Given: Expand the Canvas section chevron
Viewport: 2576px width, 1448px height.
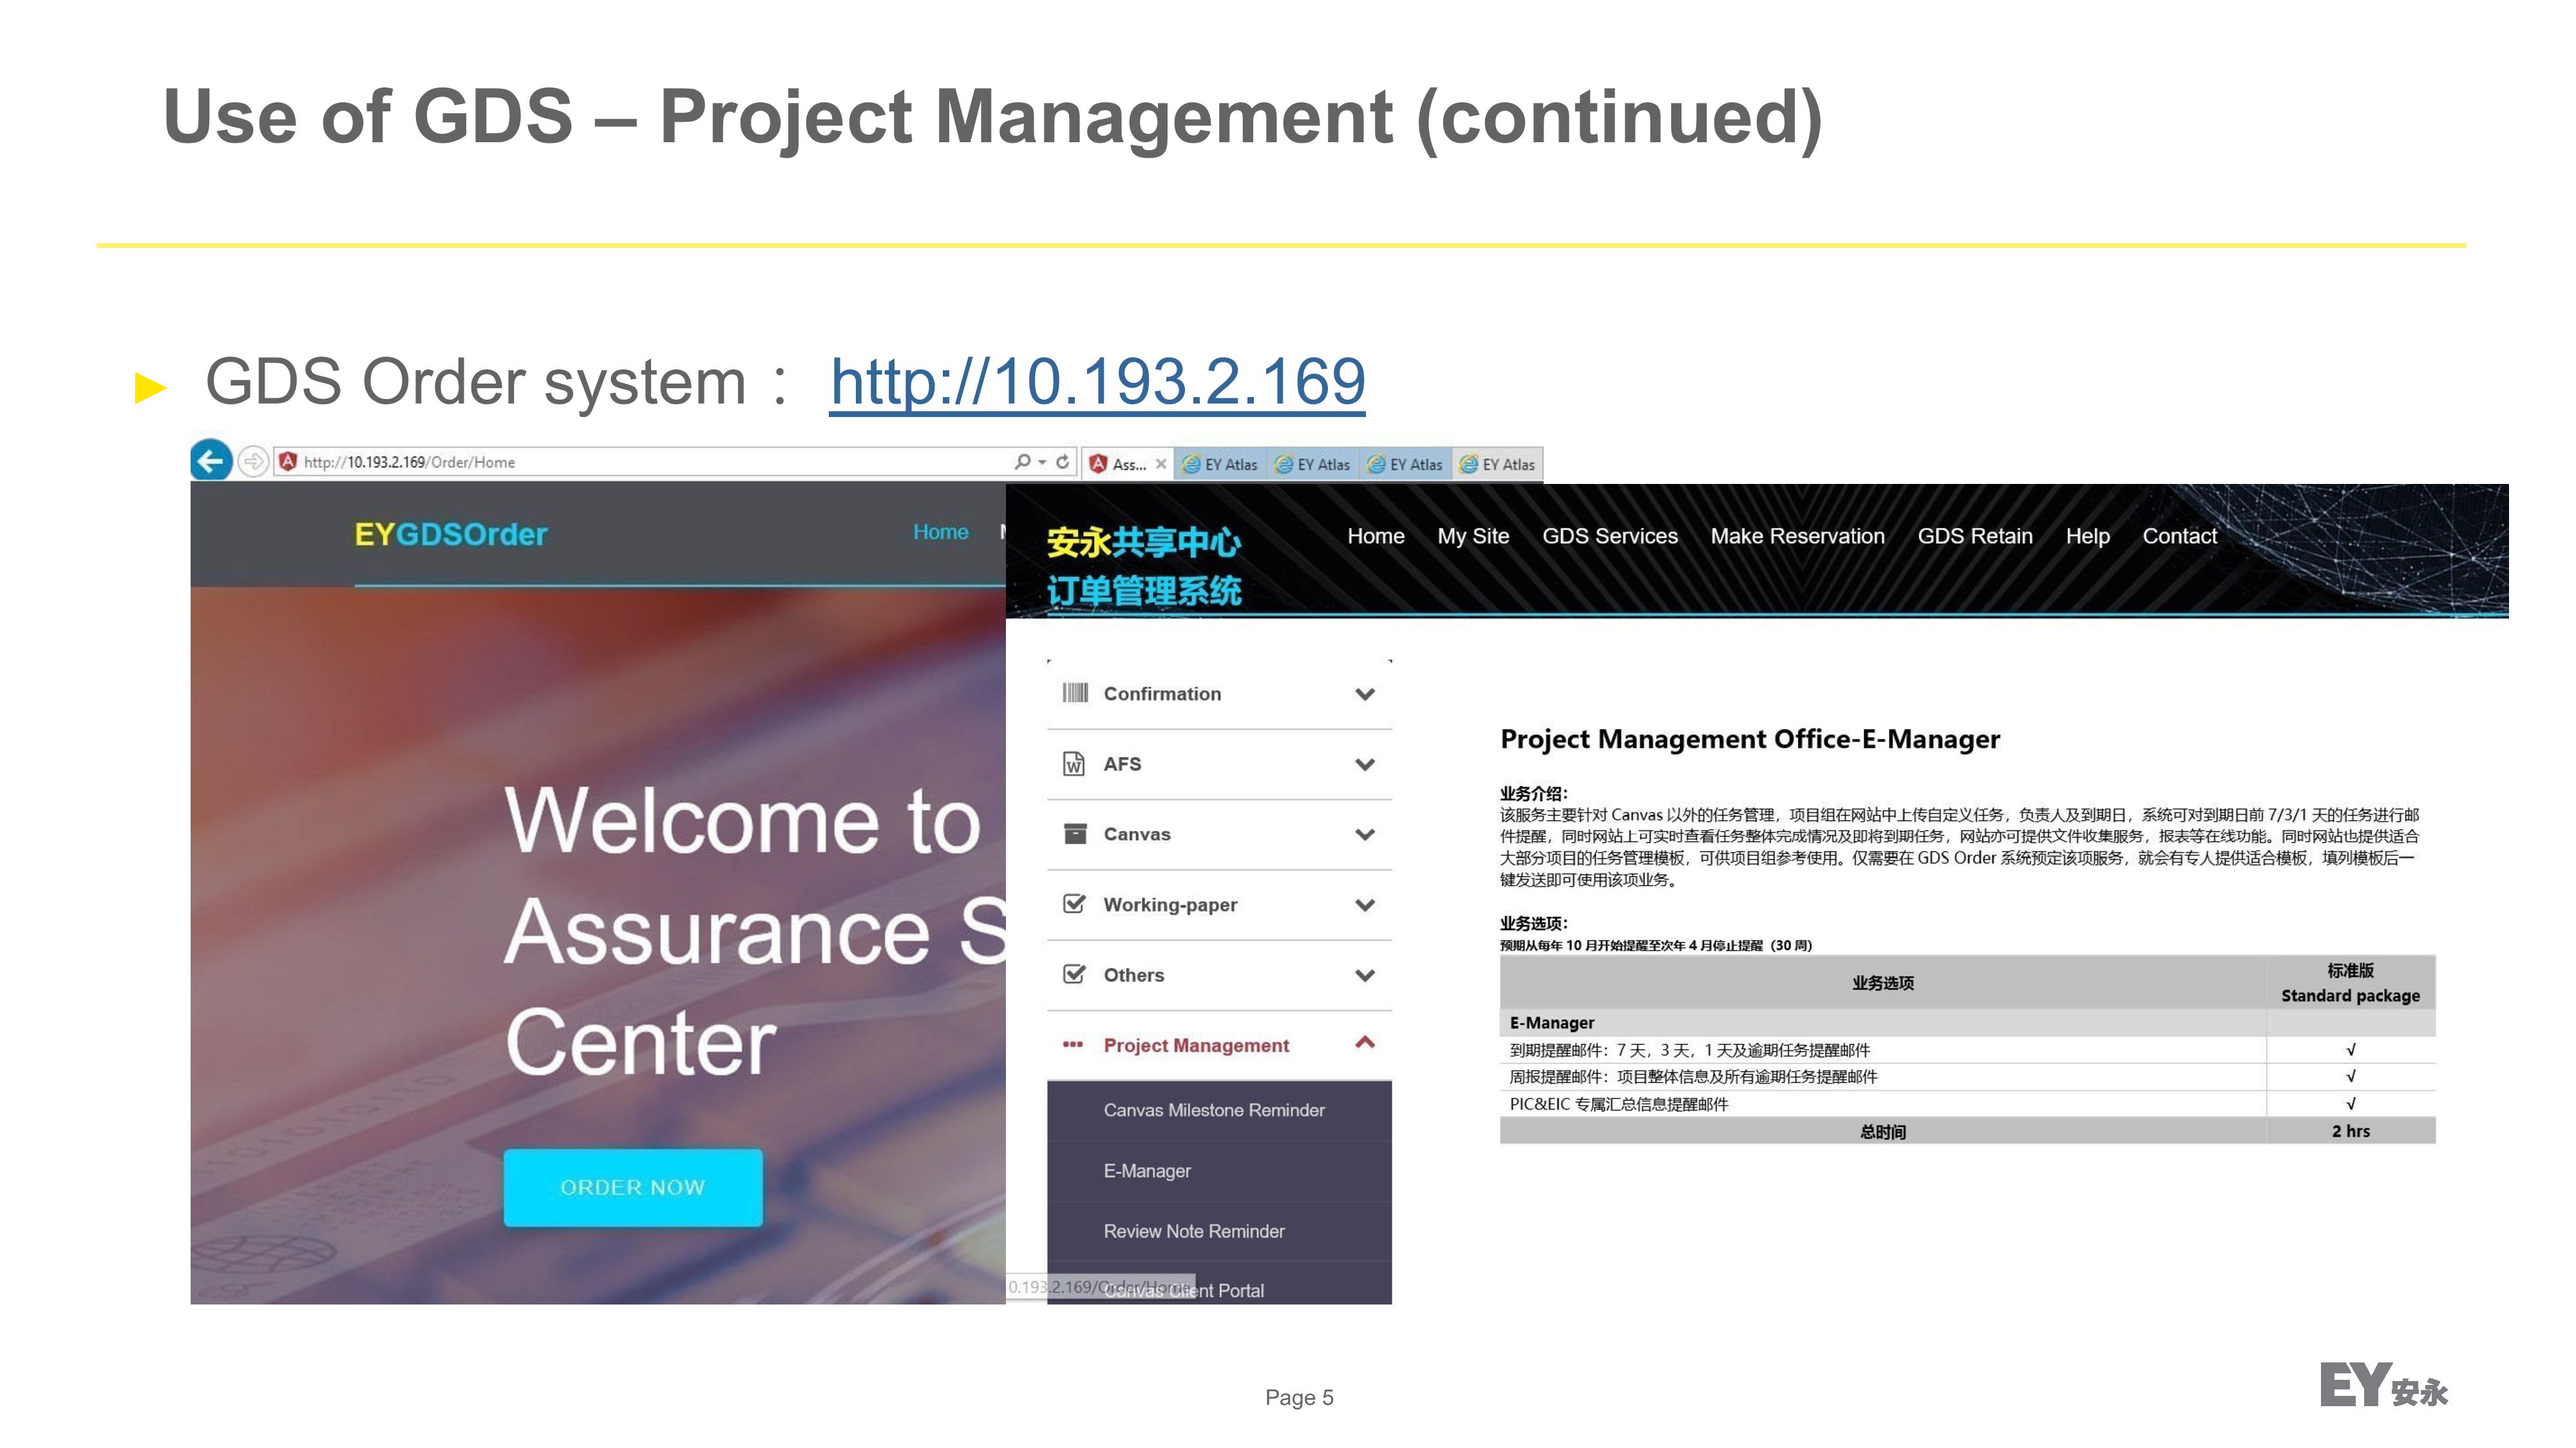Looking at the screenshot, I should 1365,835.
